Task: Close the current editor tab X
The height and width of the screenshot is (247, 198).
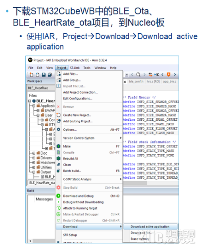Action: click(x=125, y=82)
